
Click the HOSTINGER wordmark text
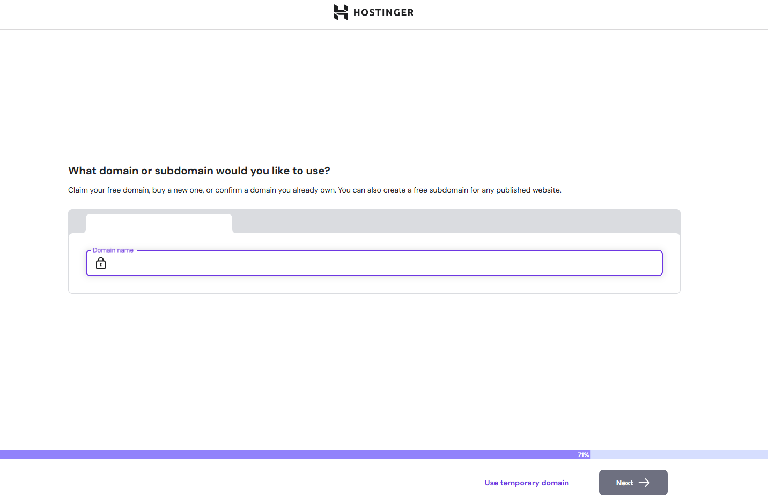click(383, 12)
